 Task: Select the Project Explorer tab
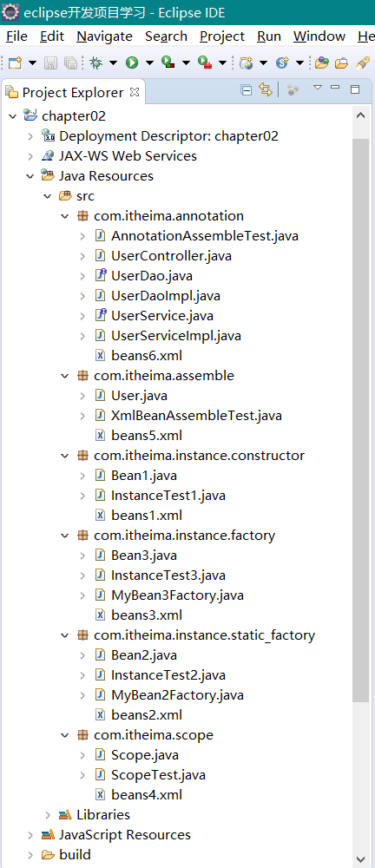[73, 93]
